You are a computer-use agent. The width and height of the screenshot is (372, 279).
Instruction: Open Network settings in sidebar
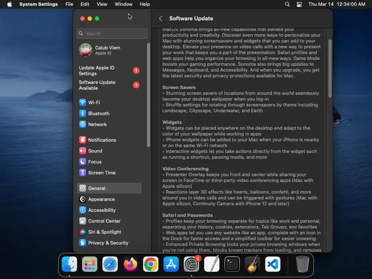point(109,124)
